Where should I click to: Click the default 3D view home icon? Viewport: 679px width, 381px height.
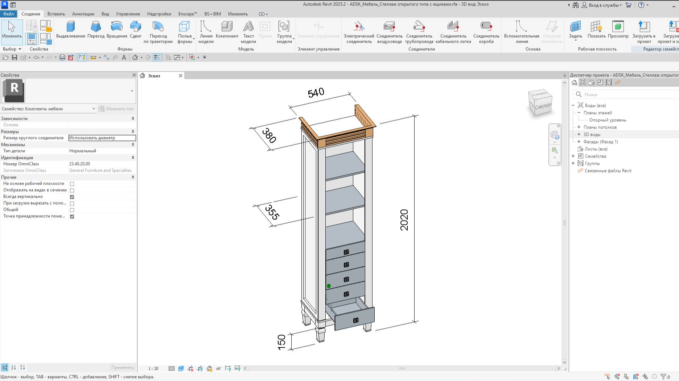pos(135,57)
